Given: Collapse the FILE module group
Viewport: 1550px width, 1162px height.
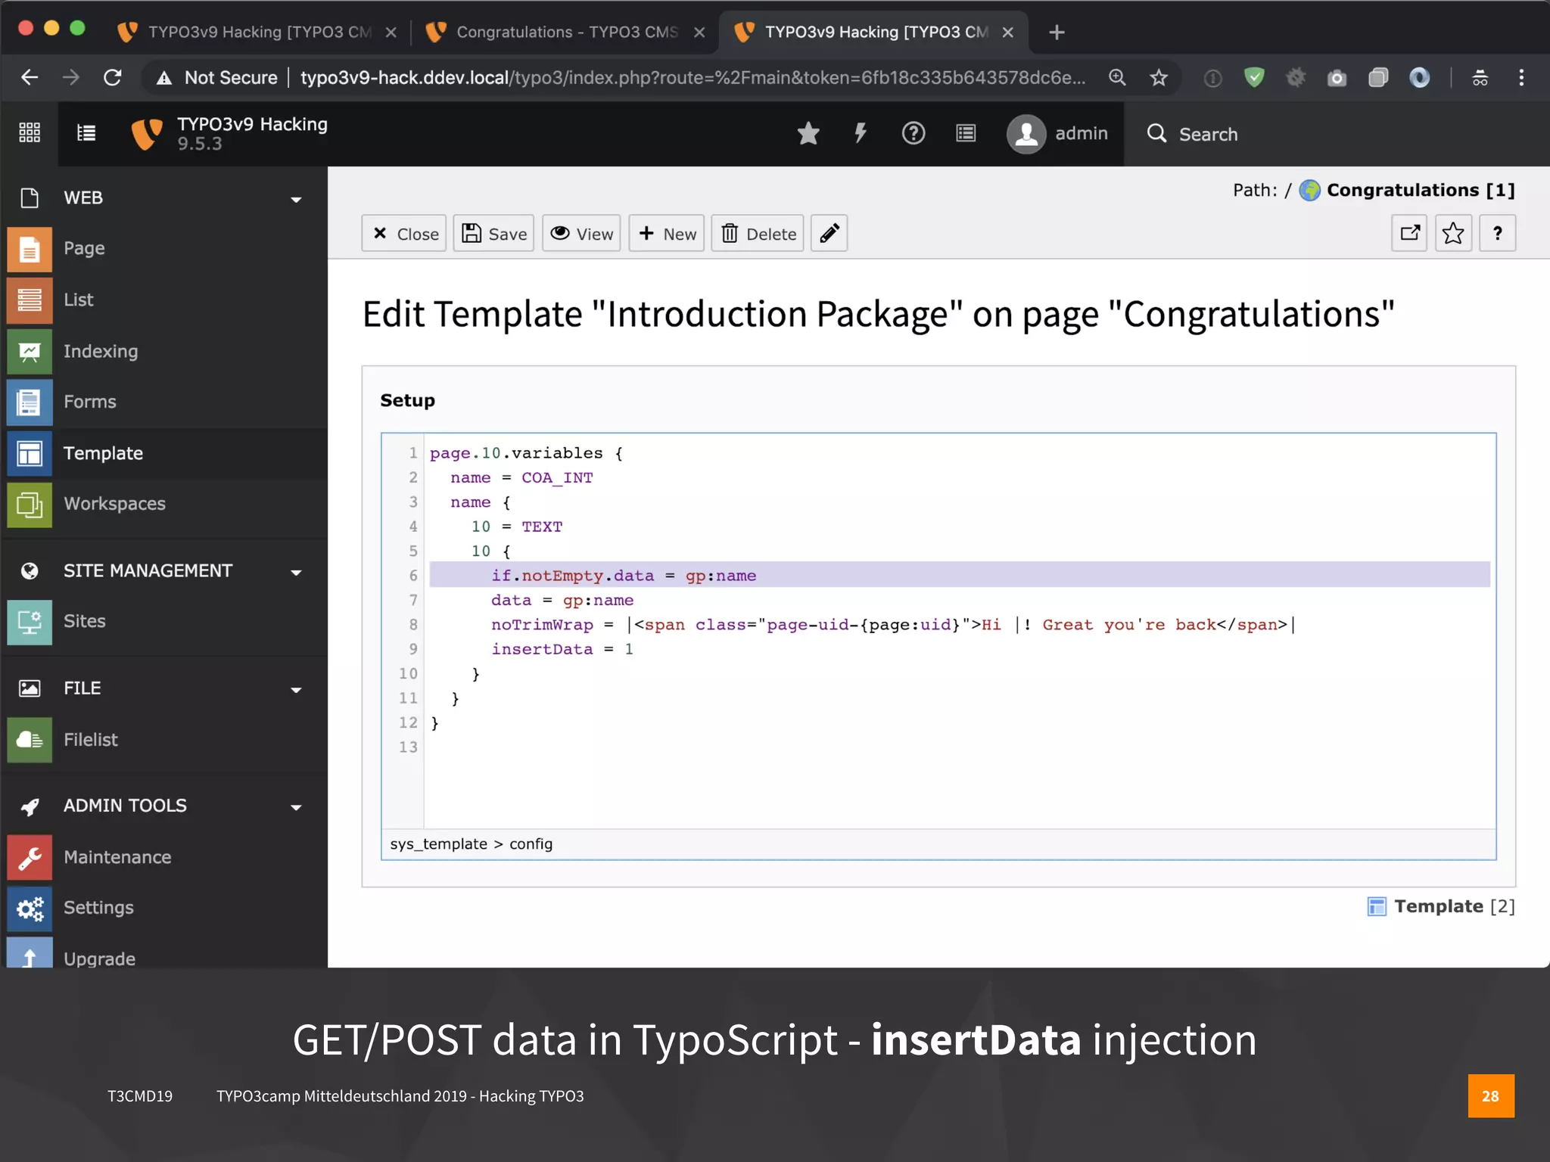Looking at the screenshot, I should click(x=296, y=689).
